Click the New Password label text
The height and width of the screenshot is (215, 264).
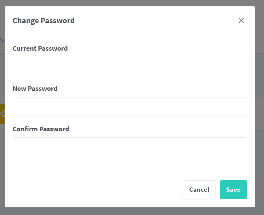[x=35, y=89]
